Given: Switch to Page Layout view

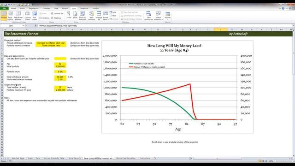Looking at the screenshot, I should [10, 15].
